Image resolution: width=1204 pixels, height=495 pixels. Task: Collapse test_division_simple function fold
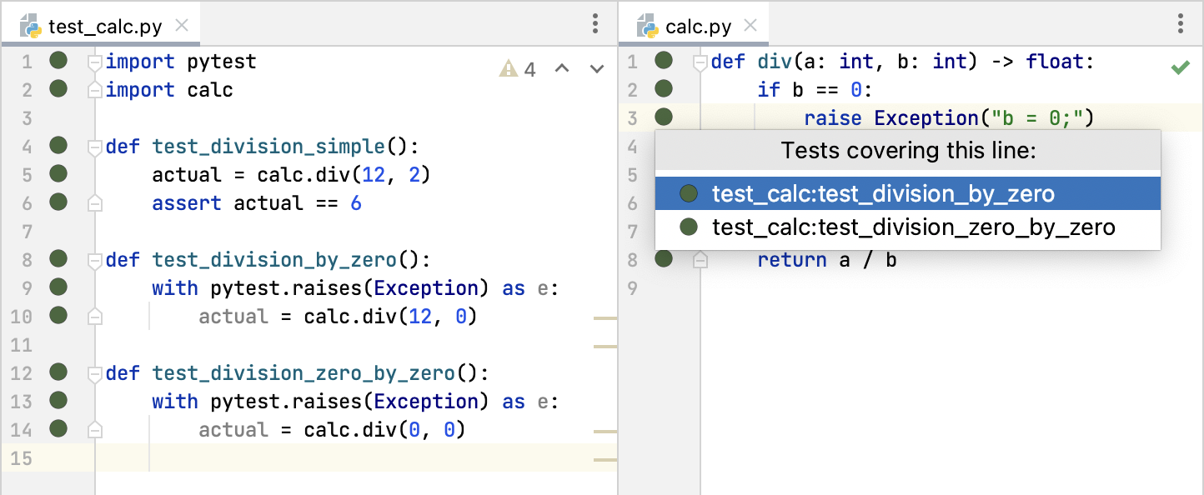point(95,147)
